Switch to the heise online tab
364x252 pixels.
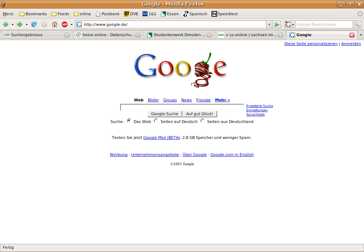[108, 35]
